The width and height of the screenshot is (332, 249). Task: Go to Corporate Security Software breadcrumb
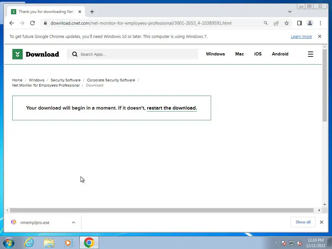point(111,80)
